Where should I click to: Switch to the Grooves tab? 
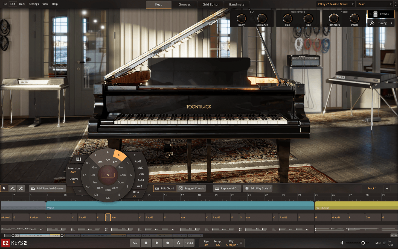click(x=184, y=4)
